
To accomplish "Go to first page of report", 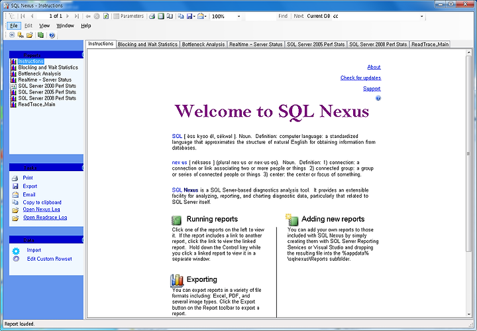I will 23,16.
